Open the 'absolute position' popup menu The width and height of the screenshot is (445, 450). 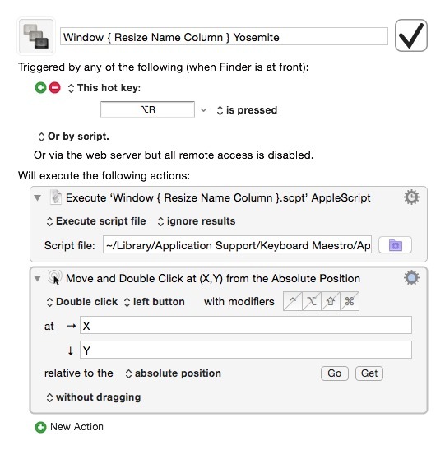[x=174, y=373]
